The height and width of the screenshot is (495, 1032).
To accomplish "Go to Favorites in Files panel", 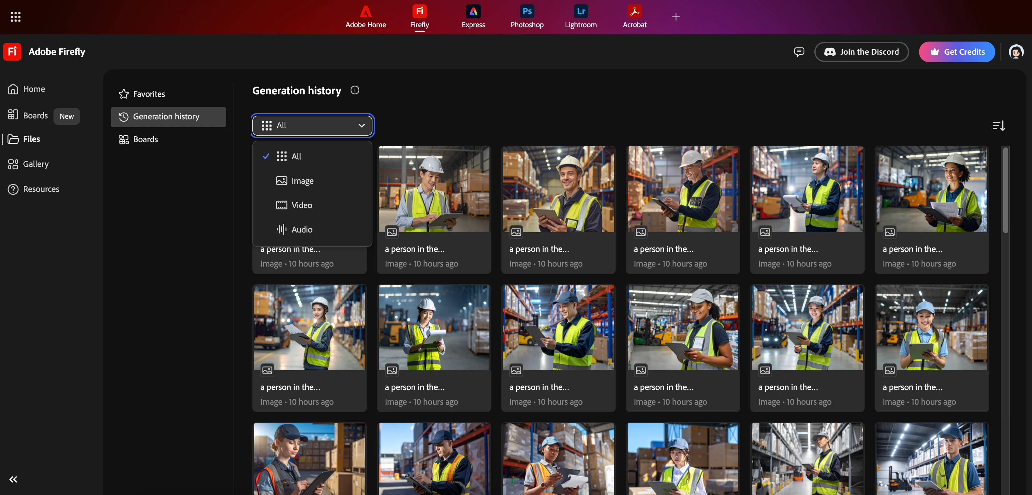I will pyautogui.click(x=149, y=94).
